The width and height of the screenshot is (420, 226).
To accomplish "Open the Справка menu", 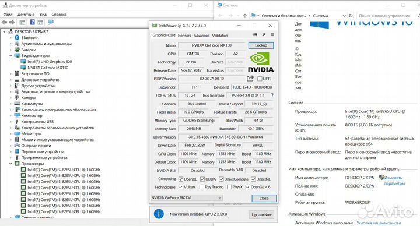I will pyautogui.click(x=59, y=14).
